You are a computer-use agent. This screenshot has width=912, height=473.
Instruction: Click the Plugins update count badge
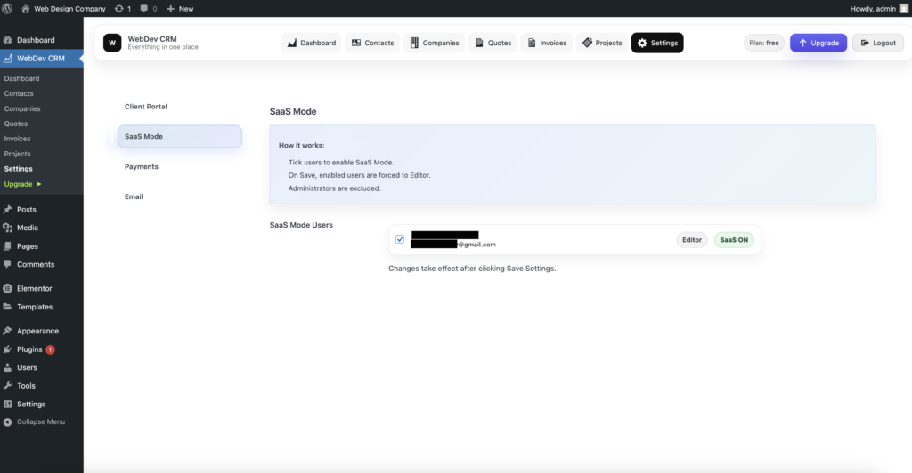pos(50,349)
